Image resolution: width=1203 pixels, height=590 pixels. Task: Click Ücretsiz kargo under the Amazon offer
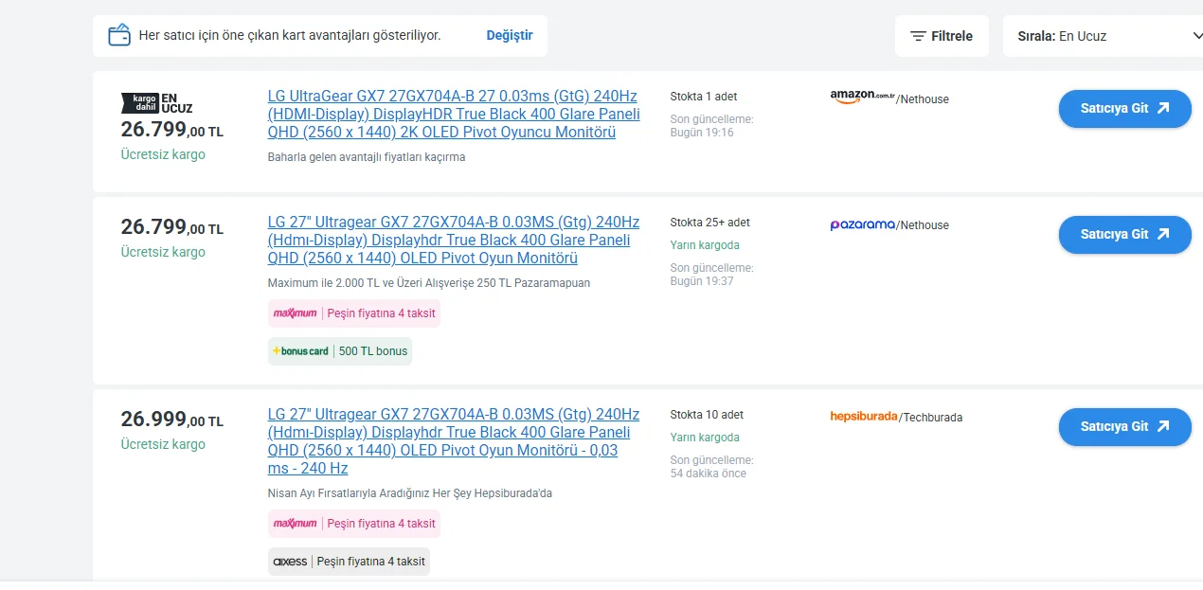(163, 154)
